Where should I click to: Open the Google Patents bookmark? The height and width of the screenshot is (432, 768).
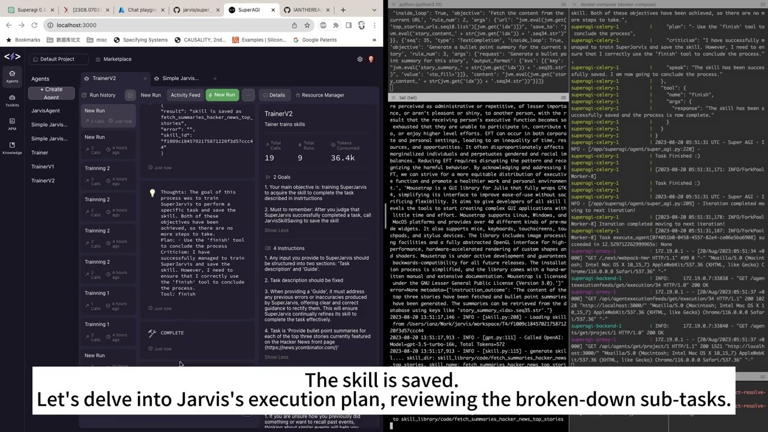pyautogui.click(x=314, y=40)
